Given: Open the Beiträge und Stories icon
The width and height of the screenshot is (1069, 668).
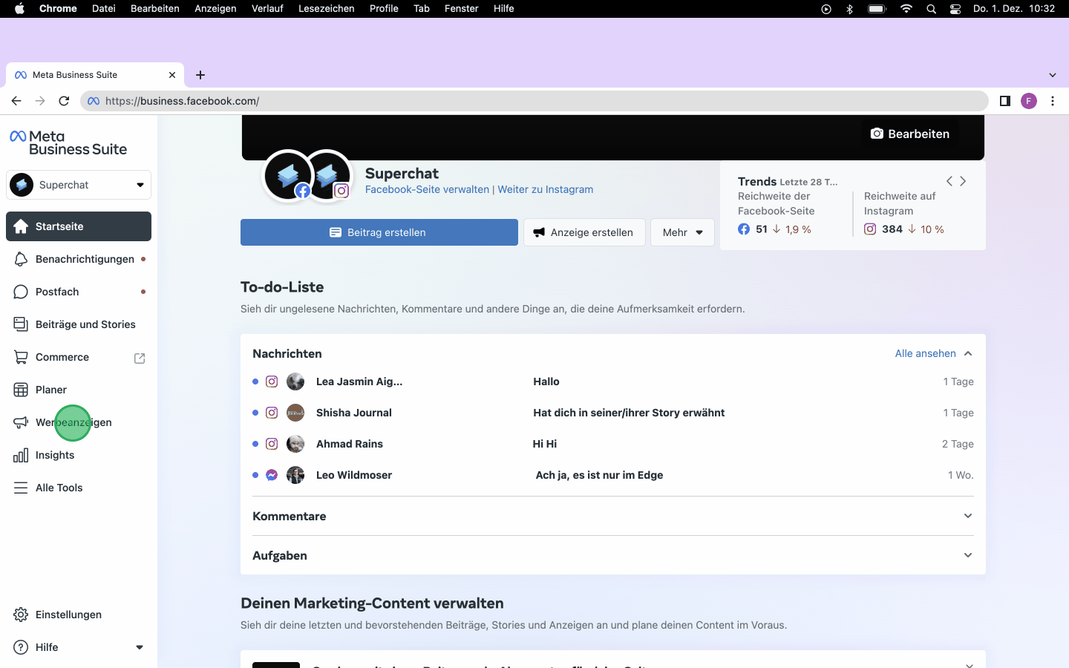Looking at the screenshot, I should tap(21, 324).
